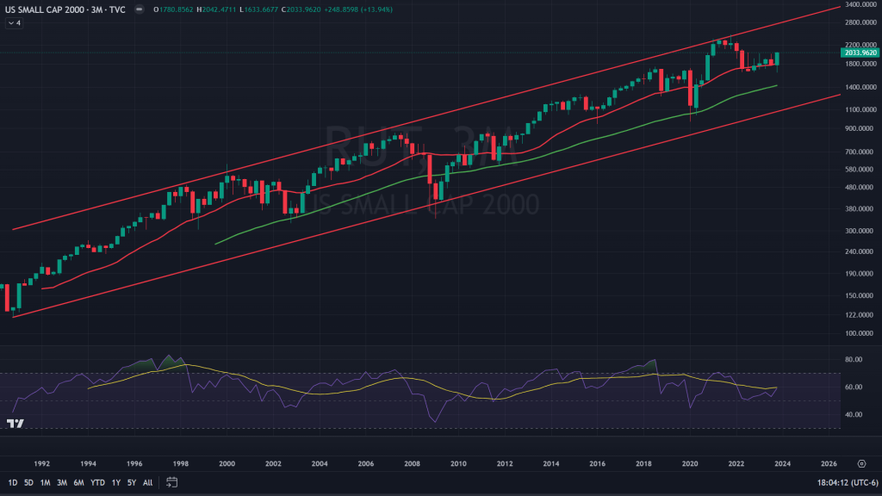Viewport: 882px width, 496px height.
Task: Open the Go to date calendar icon
Action: [x=171, y=481]
